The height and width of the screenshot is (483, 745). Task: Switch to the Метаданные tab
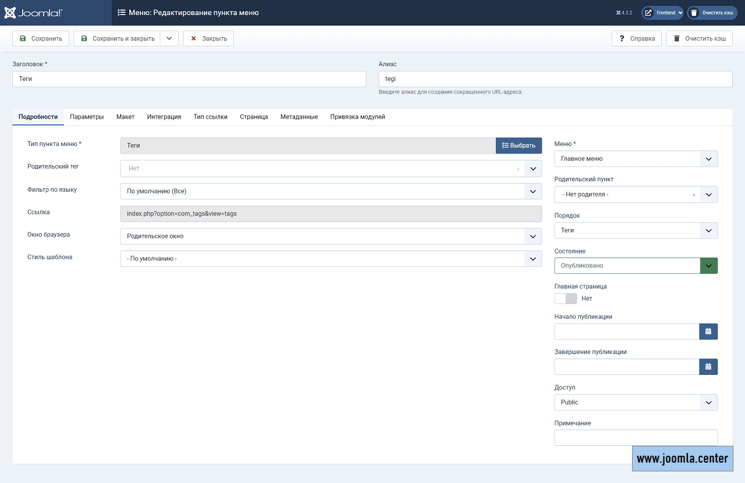[x=299, y=117]
